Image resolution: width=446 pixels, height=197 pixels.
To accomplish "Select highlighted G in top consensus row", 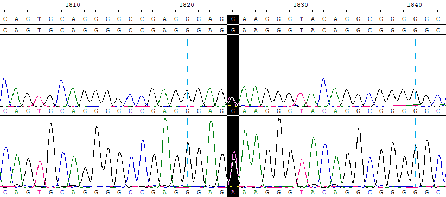I will (233, 19).
